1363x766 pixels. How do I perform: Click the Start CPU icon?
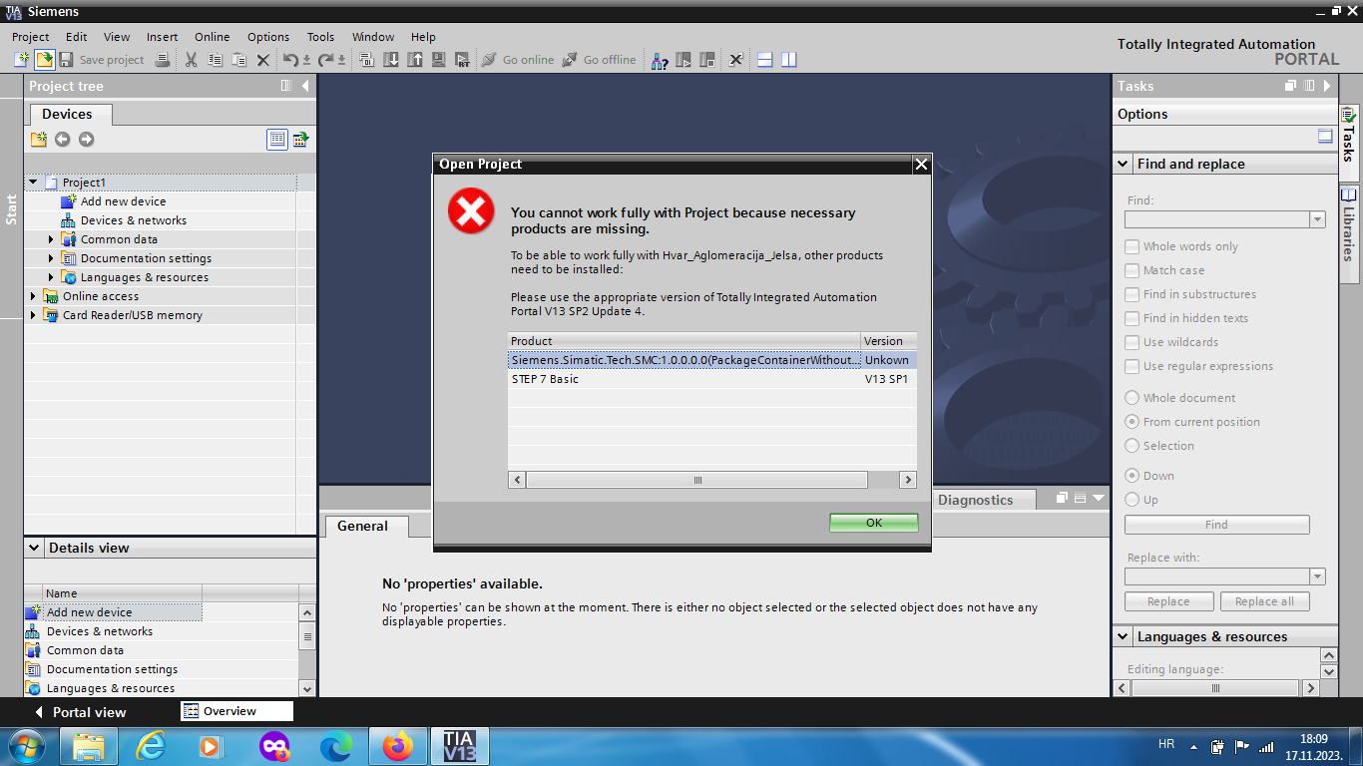click(683, 60)
